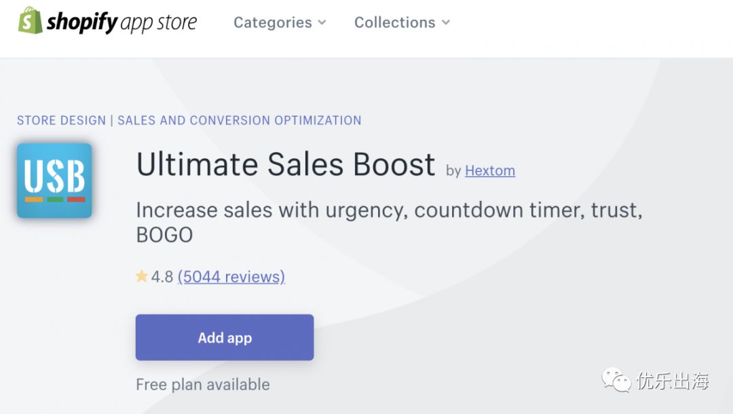Image resolution: width=733 pixels, height=414 pixels.
Task: Click the blue USB app icon
Action: point(54,181)
